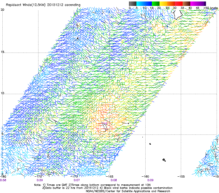Click the '-170' longitude label
This screenshot has height=193, width=219.
[x=74, y=176]
